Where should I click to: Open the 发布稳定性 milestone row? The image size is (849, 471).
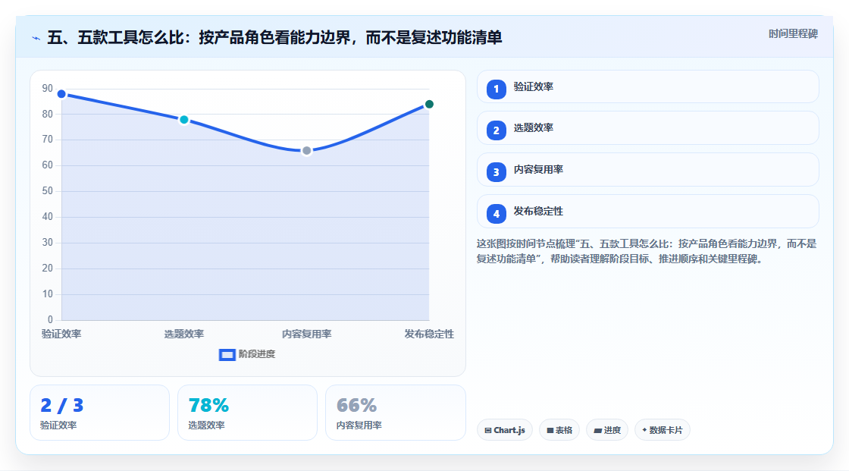click(647, 212)
